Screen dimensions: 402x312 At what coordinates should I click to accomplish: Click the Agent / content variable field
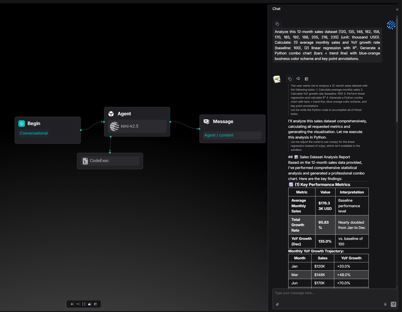pyautogui.click(x=232, y=135)
